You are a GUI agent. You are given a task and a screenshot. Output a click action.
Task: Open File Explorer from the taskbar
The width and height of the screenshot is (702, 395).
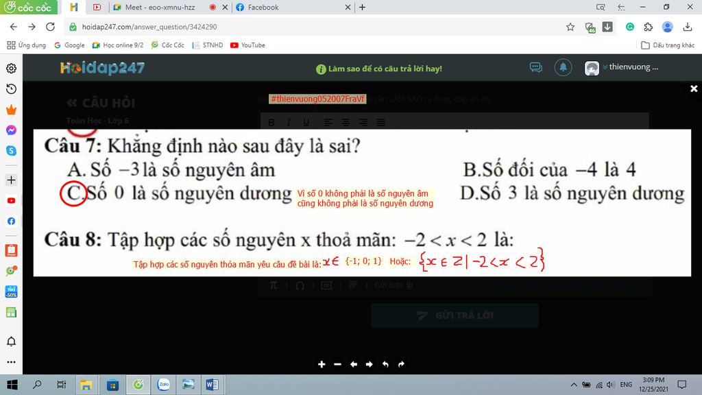click(x=86, y=385)
